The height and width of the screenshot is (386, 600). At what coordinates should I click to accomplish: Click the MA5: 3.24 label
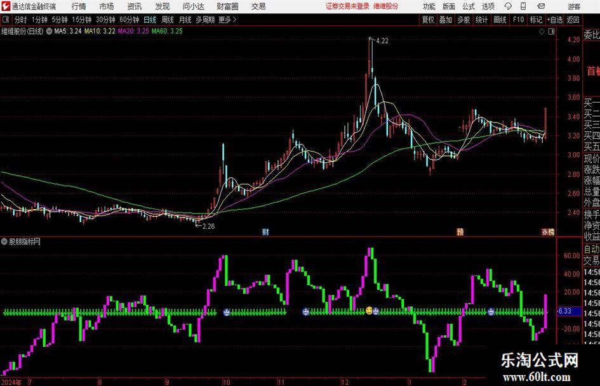coord(68,31)
